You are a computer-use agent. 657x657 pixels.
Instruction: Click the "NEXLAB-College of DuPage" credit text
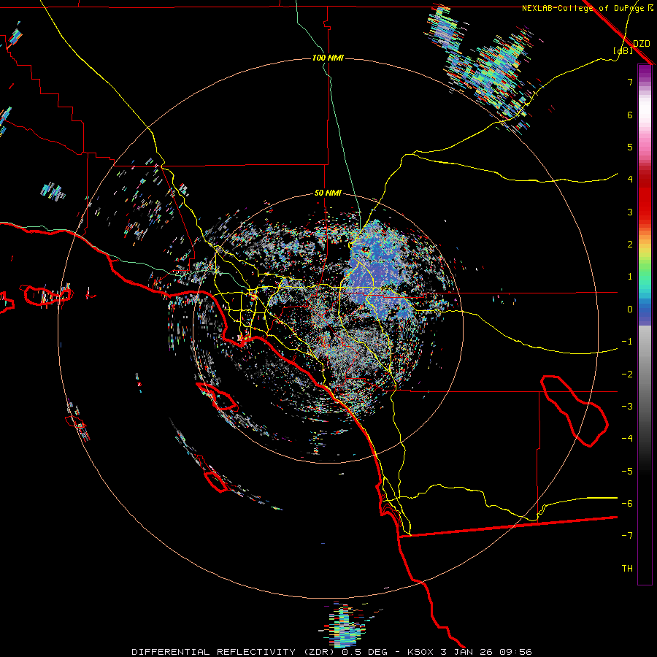pos(584,8)
